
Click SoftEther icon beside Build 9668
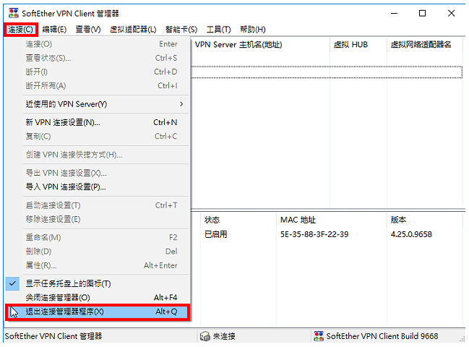coord(319,336)
